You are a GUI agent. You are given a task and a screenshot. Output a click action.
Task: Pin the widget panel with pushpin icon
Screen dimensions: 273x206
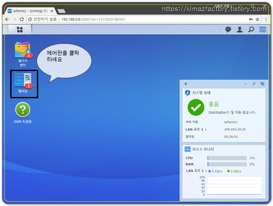tap(254, 84)
